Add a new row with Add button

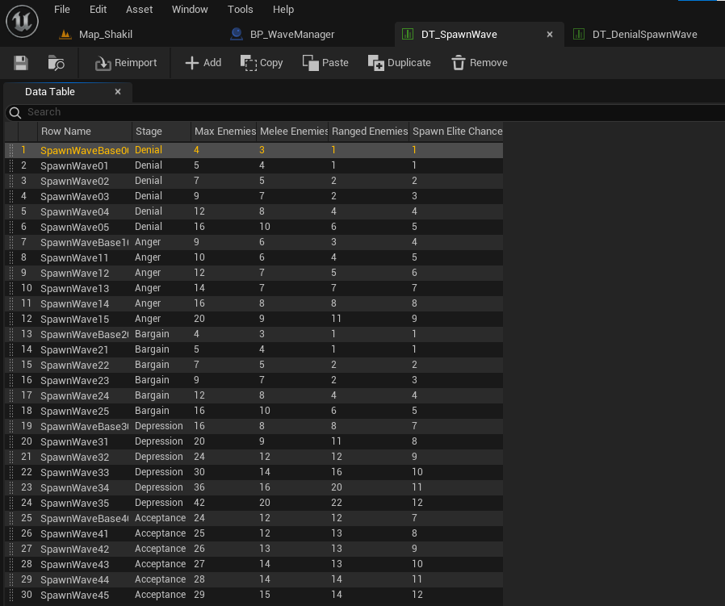tap(203, 63)
